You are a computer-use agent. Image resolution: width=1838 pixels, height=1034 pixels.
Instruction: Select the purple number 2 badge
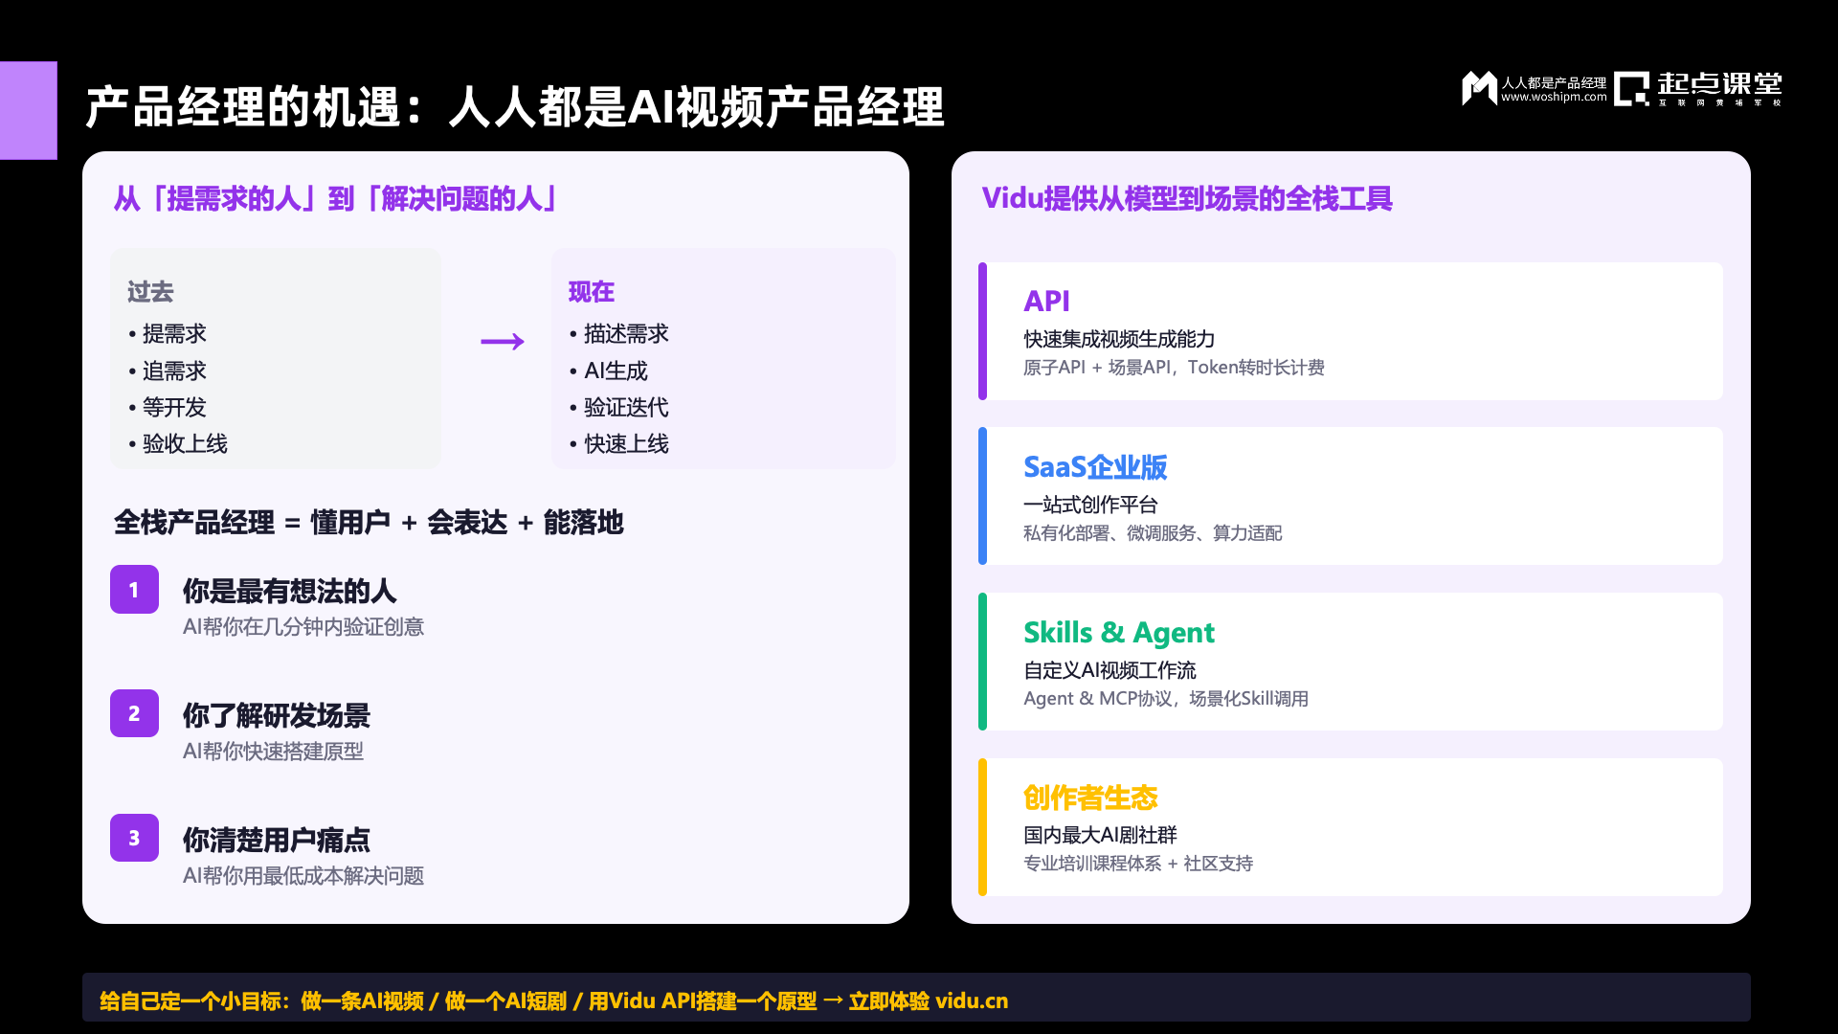pyautogui.click(x=134, y=713)
